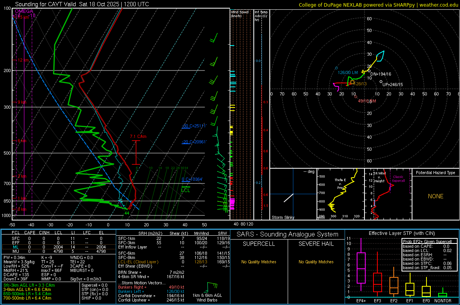The height and width of the screenshot is (305, 460).
Task: Select the MU parcel row
Action: point(59,251)
